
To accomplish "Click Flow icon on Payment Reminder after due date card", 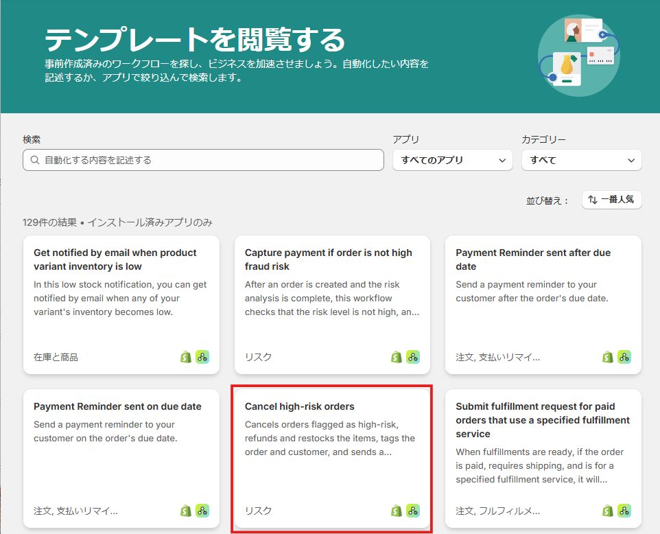I will (x=624, y=357).
